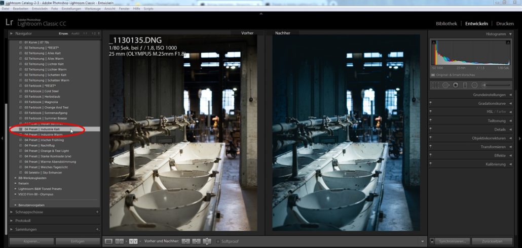The image size is (522, 248).
Task: Collapse the Histogramm panel
Action: pos(510,34)
